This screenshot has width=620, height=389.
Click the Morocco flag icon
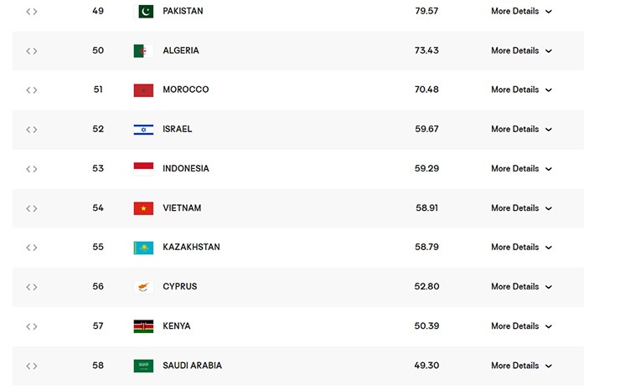[x=143, y=90]
